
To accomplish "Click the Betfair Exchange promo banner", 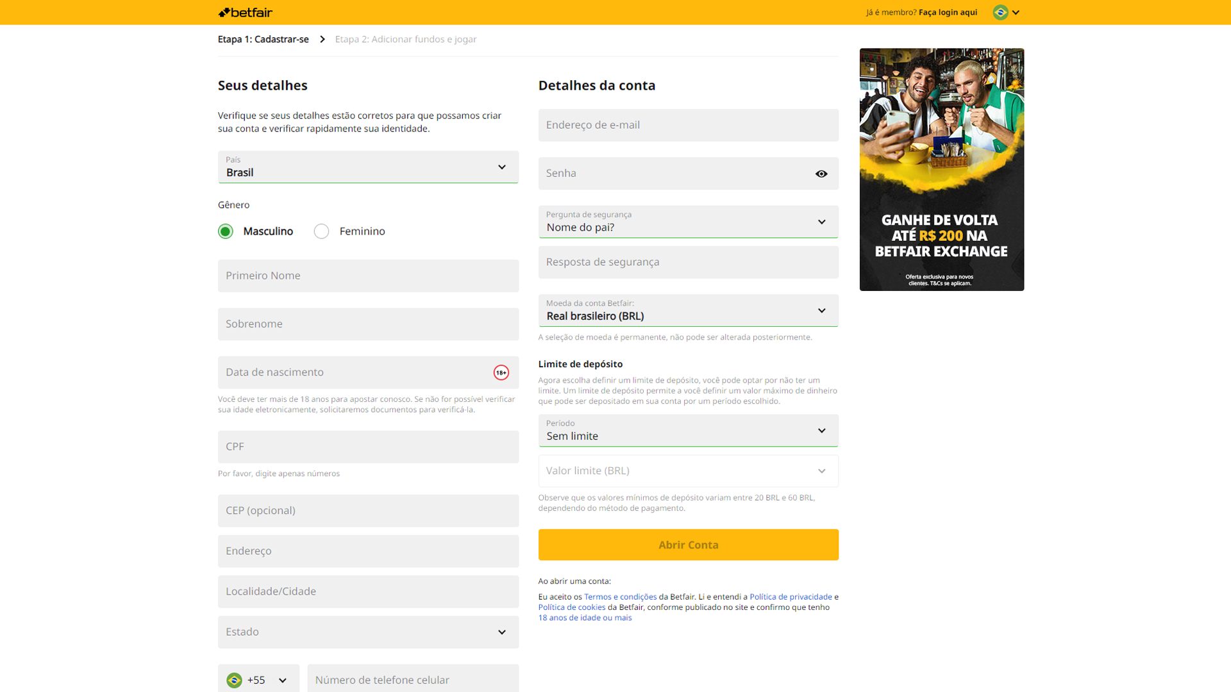I will (x=941, y=169).
